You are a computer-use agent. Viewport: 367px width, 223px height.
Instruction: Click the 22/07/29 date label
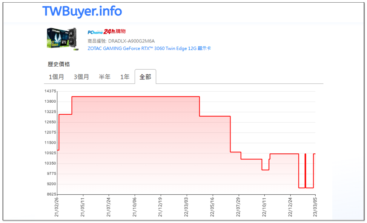[x=238, y=207]
